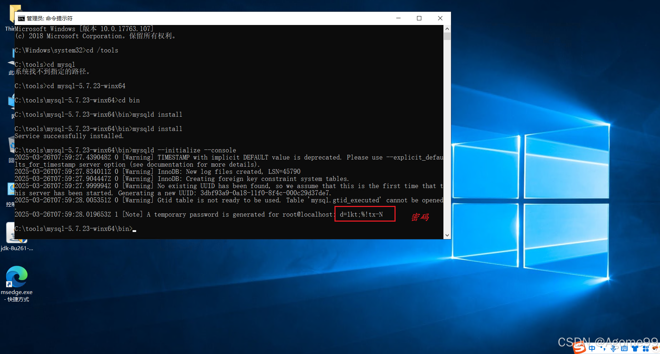660x354 pixels.
Task: Click the blinking cursor at bin prompt
Action: (x=135, y=231)
